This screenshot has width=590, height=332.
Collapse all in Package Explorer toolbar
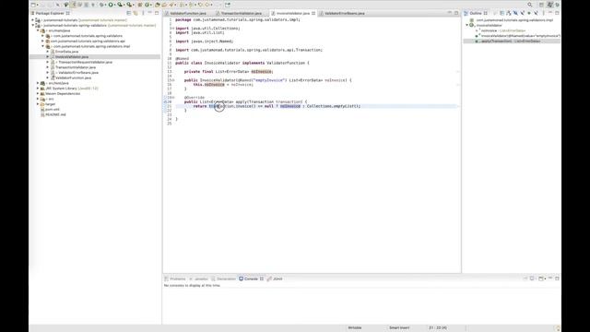129,13
